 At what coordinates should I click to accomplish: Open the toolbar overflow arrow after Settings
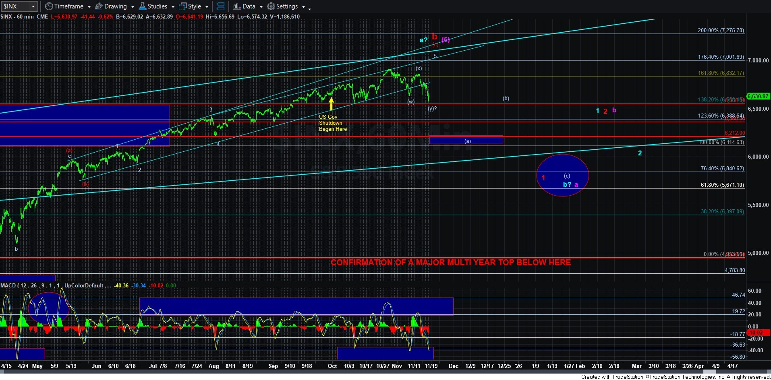tap(309, 8)
